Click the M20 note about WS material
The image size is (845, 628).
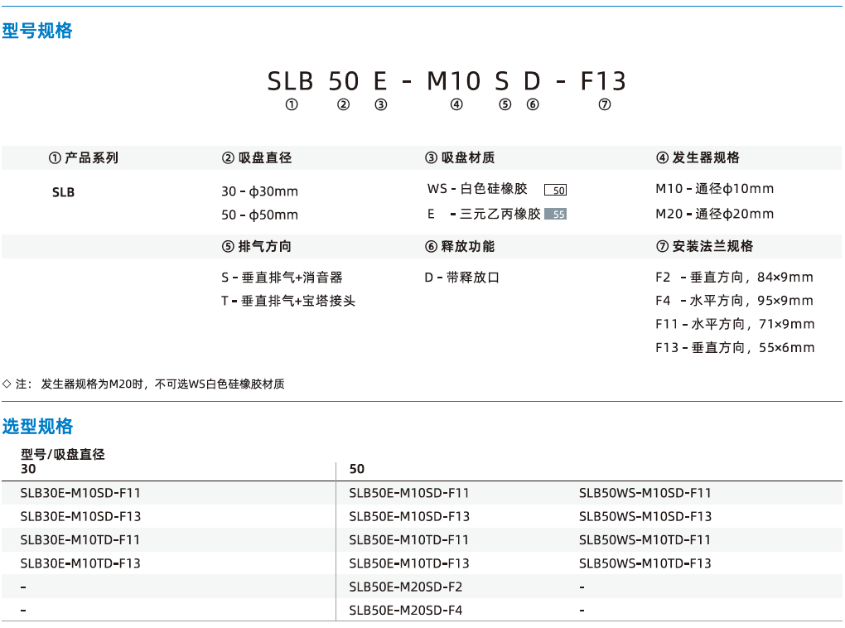[x=143, y=384]
